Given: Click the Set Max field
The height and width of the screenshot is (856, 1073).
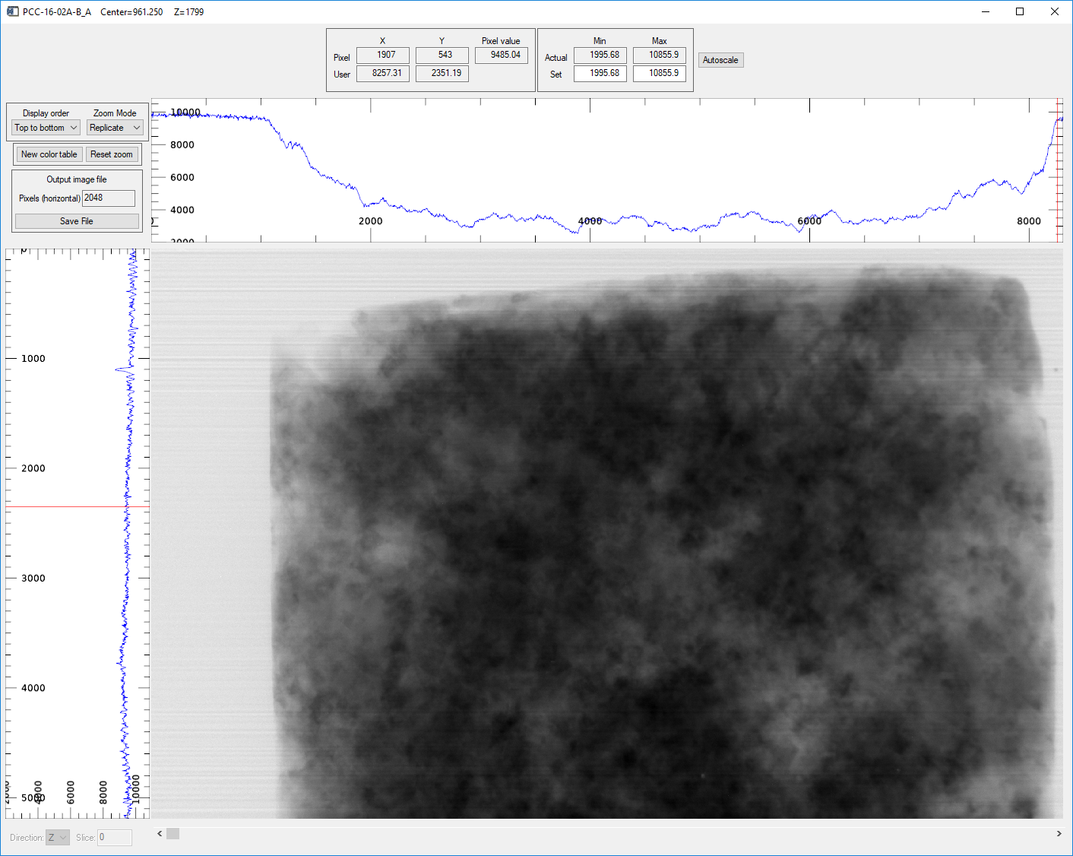Looking at the screenshot, I should 660,74.
